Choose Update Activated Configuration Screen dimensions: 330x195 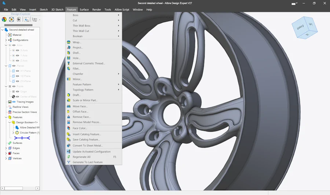coord(93,151)
